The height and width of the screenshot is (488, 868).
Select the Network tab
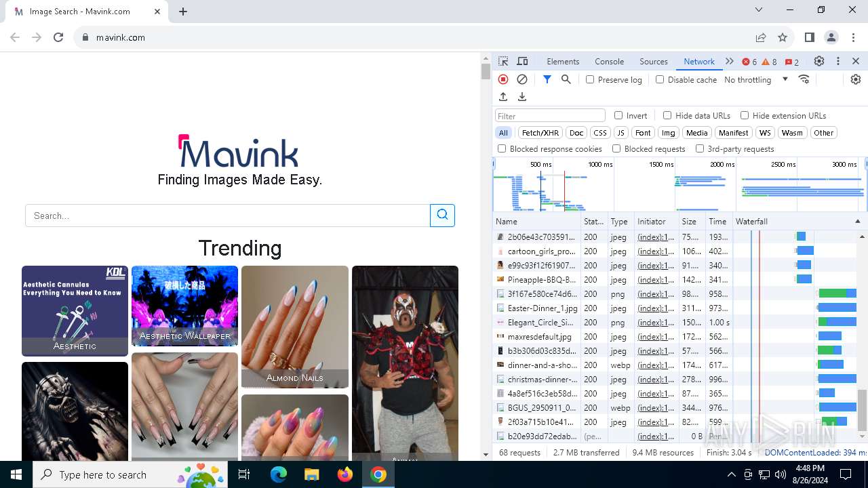pos(699,61)
